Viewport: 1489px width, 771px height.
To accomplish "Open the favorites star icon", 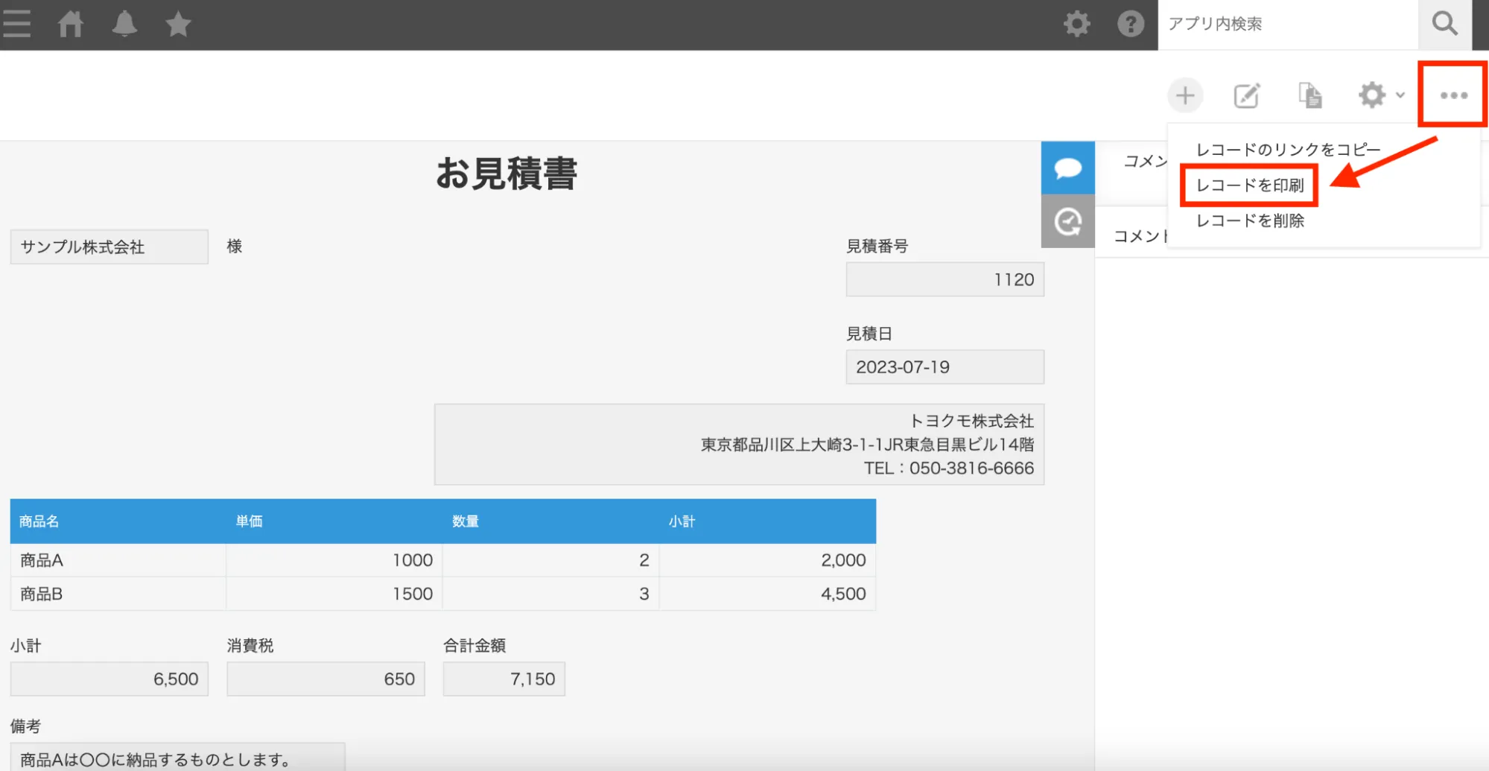I will pos(178,25).
